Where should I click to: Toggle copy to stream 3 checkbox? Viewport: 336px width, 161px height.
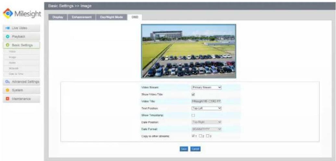coord(208,136)
